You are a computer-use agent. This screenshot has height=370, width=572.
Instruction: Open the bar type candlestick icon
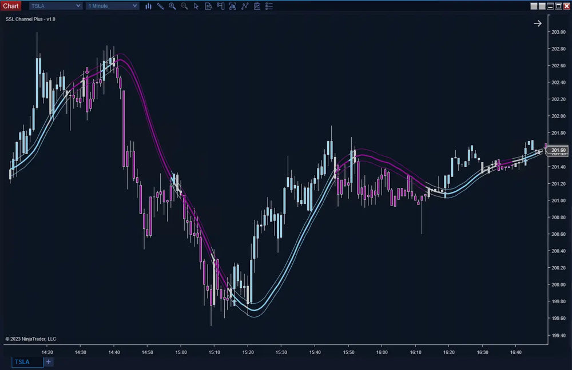[x=149, y=6]
